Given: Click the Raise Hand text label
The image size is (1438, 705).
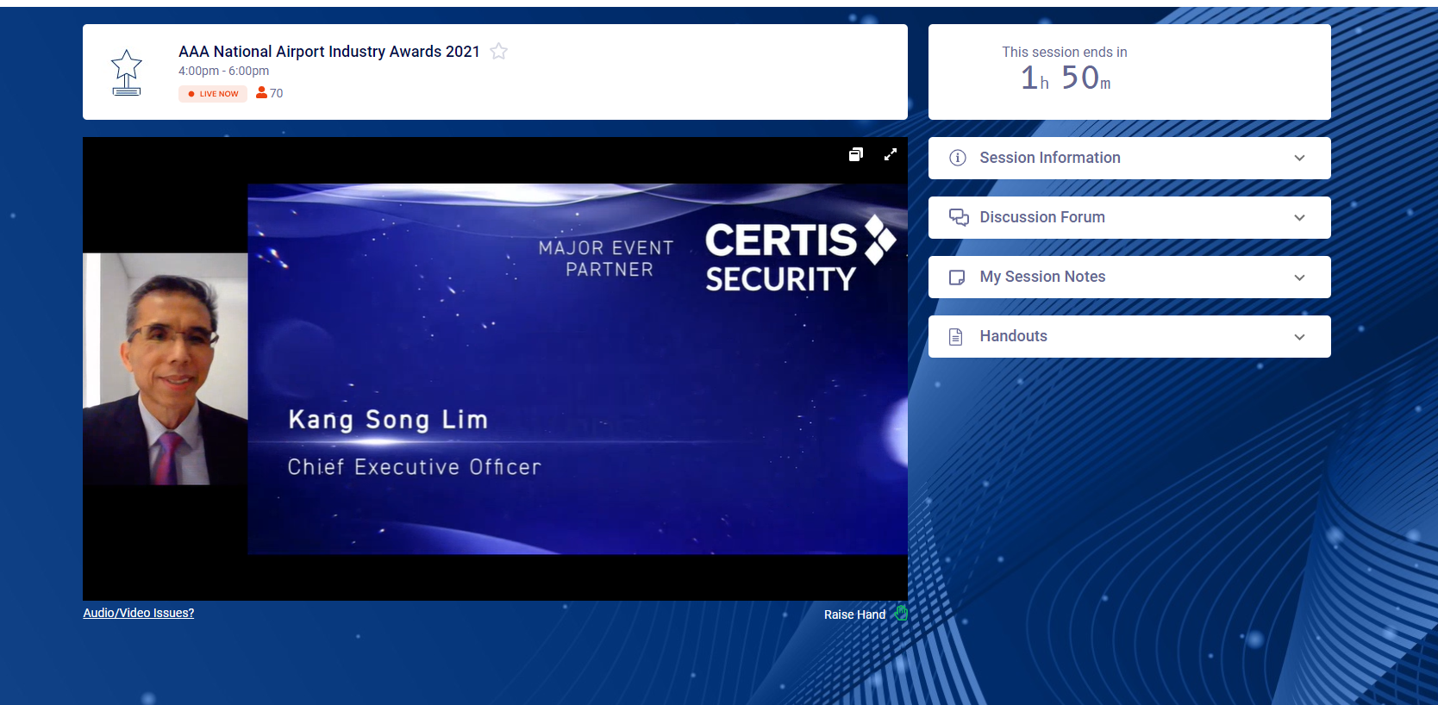Looking at the screenshot, I should coord(854,615).
